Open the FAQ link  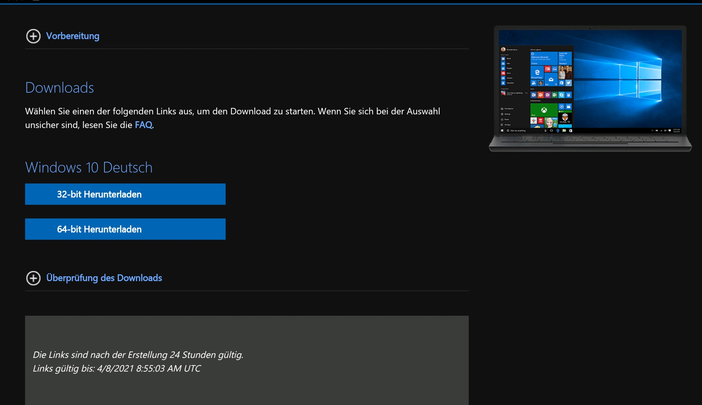144,125
